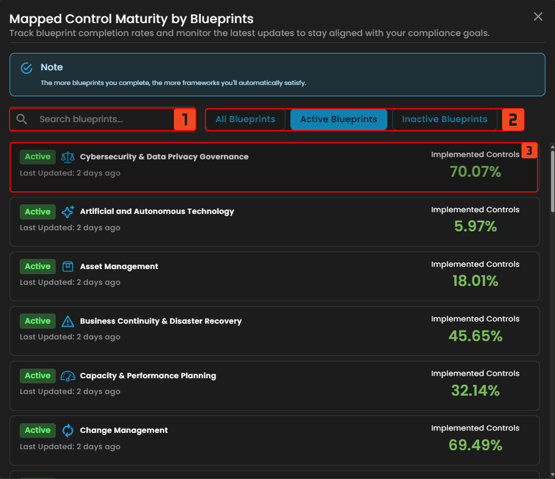The image size is (555, 479).
Task: Click the sparkle icon for Artificial Technology
Action: (x=68, y=212)
